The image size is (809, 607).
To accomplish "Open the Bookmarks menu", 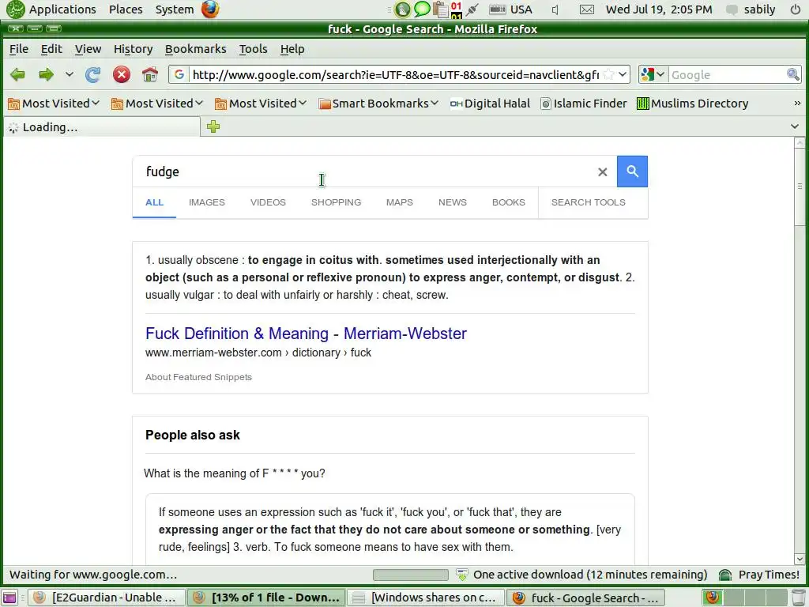I will 196,49.
